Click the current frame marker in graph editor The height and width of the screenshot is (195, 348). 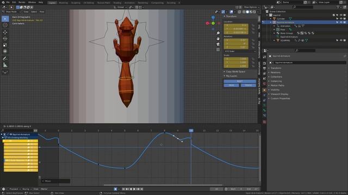pyautogui.click(x=191, y=131)
